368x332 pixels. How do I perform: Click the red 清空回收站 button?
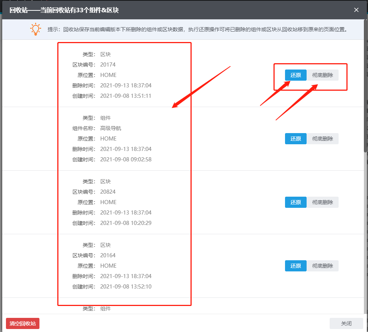[x=23, y=323]
